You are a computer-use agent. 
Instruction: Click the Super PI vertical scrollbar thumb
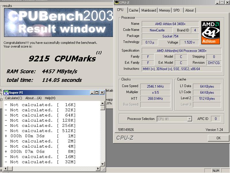[103, 108]
